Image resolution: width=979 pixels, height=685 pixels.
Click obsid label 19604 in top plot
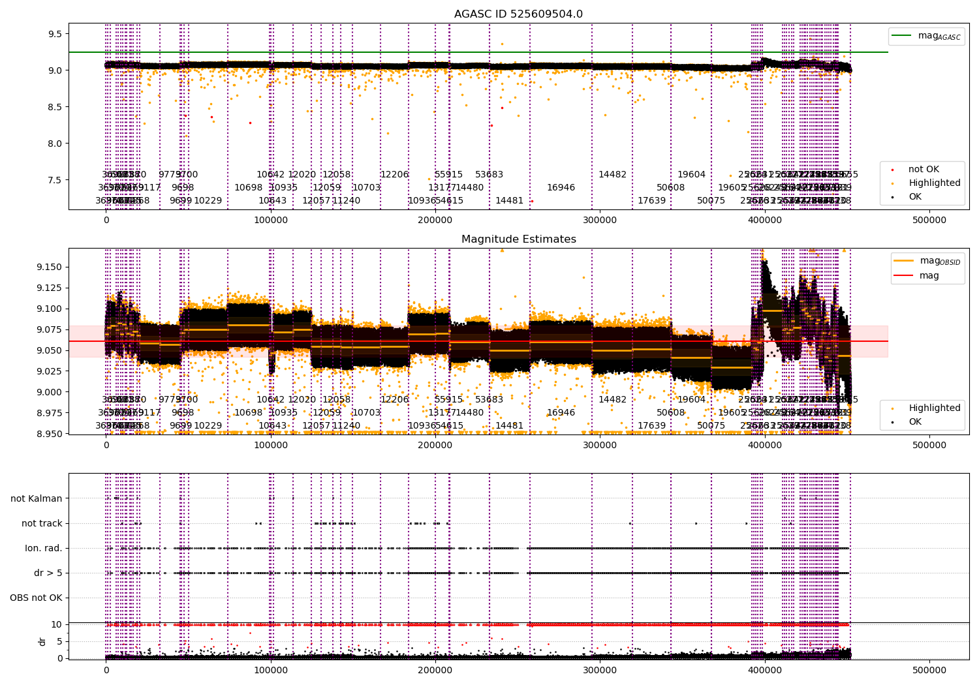[x=692, y=174]
